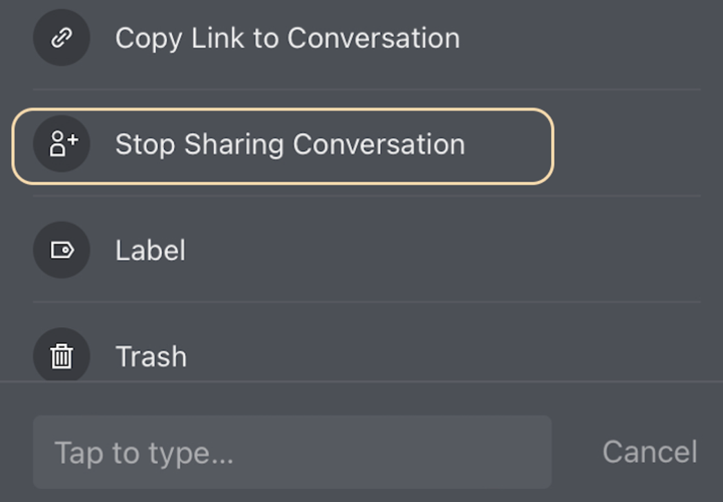Select Copy Link to Conversation
723x502 pixels.
[288, 38]
